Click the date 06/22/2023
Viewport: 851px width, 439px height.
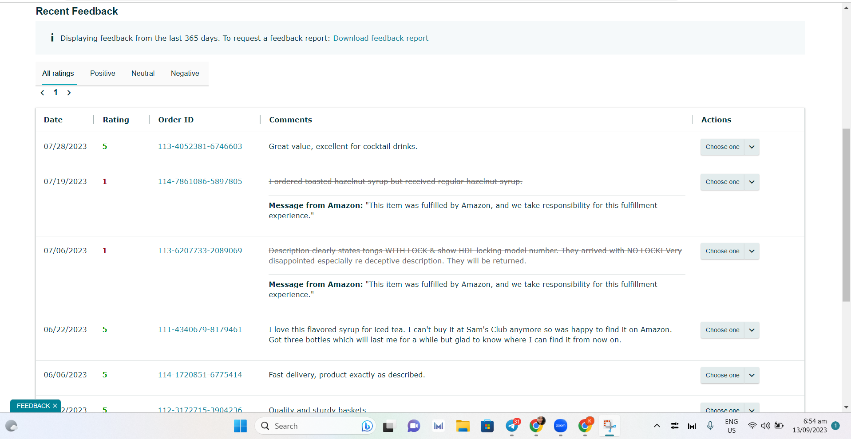point(65,329)
